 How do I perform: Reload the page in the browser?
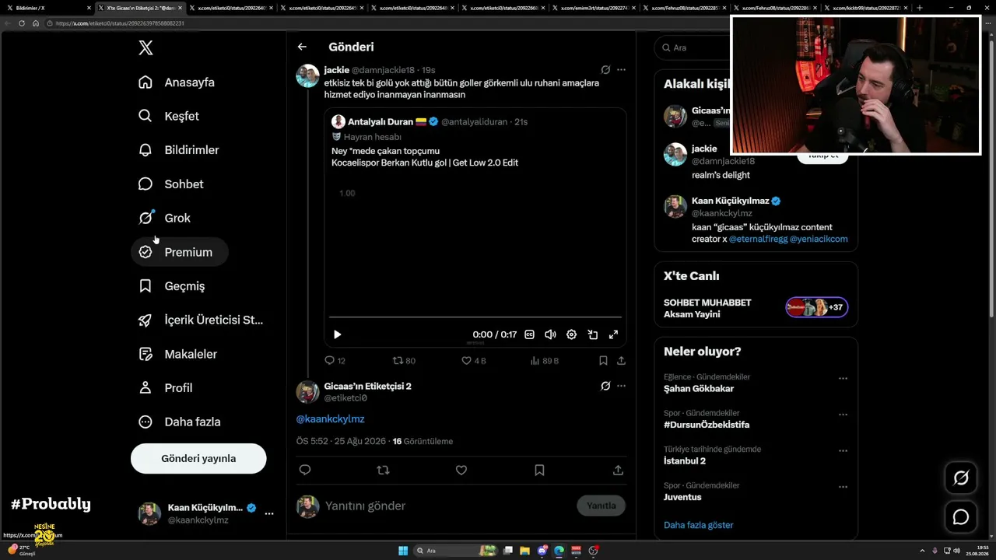[22, 23]
